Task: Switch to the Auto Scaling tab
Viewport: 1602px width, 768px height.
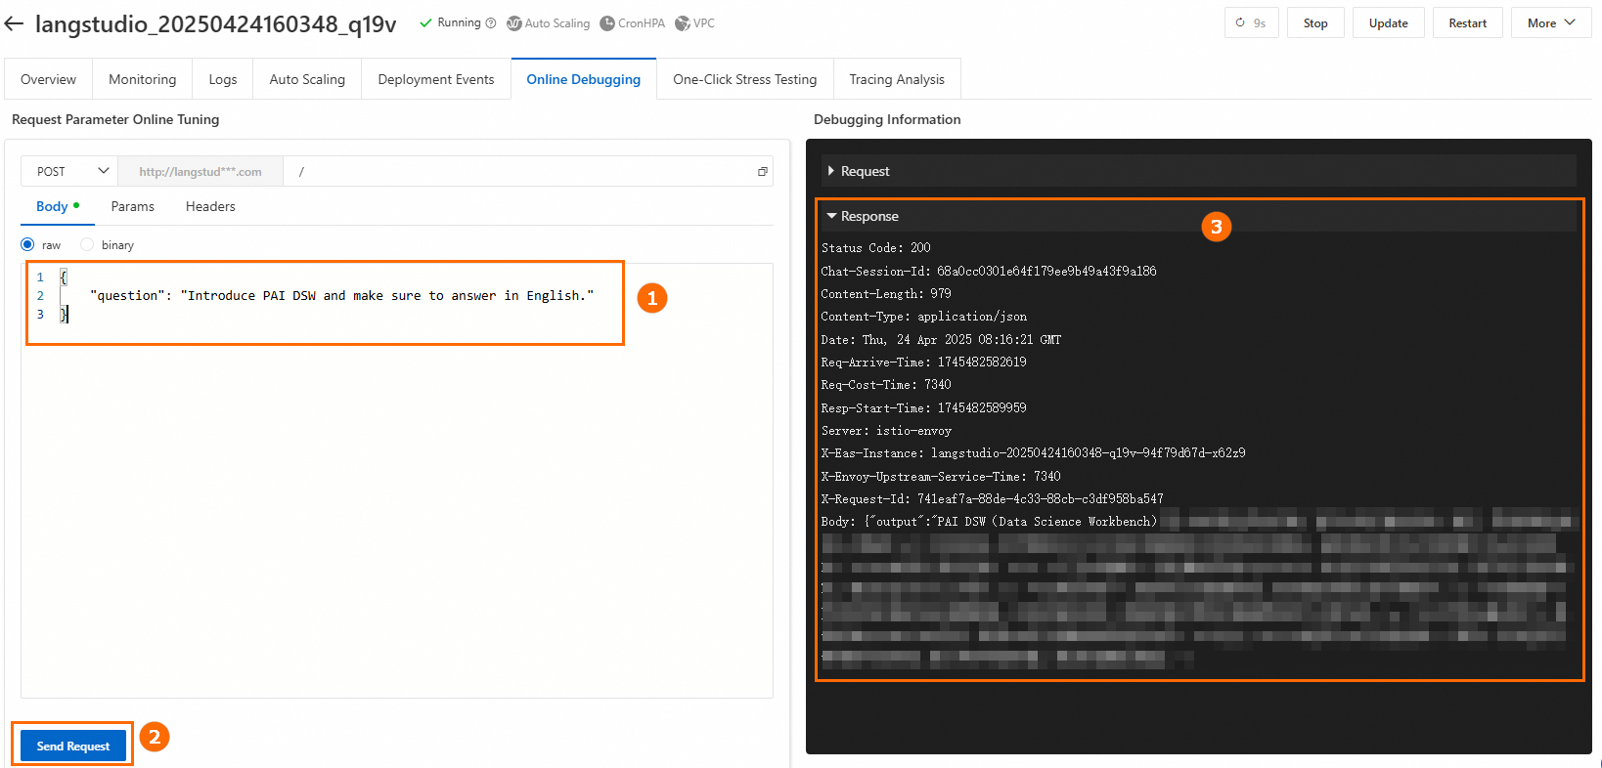Action: [x=307, y=79]
